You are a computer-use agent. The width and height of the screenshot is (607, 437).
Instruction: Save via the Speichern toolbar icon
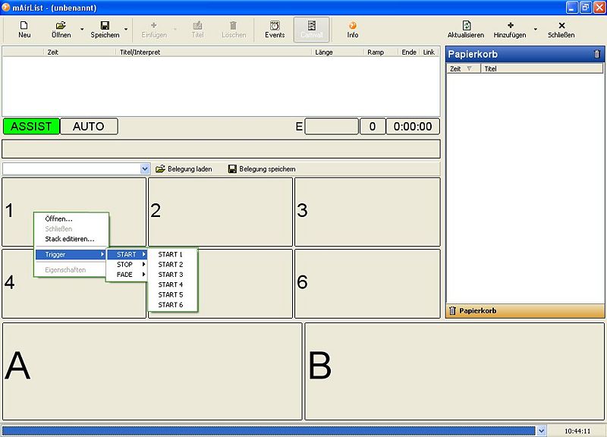pos(104,29)
